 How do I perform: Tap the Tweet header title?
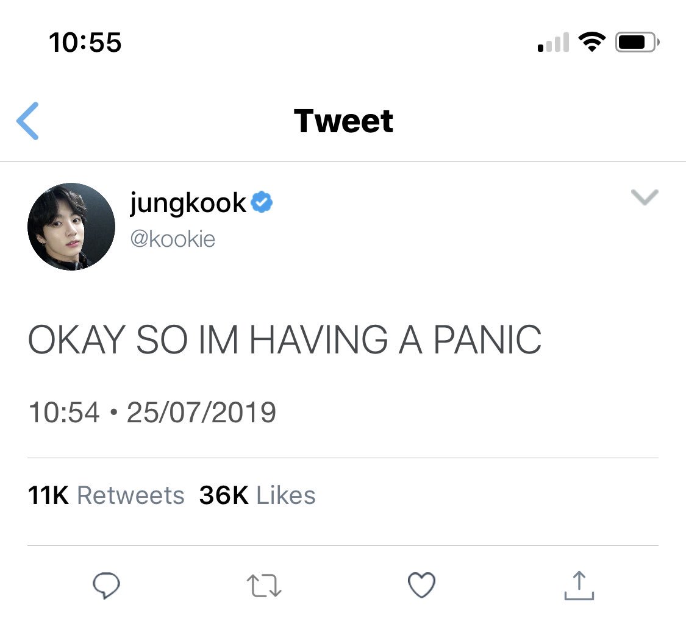343,121
